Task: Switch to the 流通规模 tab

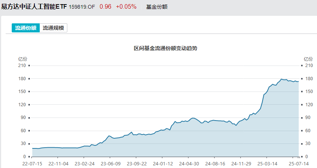Action: pyautogui.click(x=53, y=28)
